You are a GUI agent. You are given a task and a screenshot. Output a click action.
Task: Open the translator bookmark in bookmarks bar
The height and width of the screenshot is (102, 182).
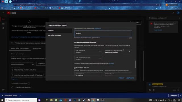coord(53,8)
